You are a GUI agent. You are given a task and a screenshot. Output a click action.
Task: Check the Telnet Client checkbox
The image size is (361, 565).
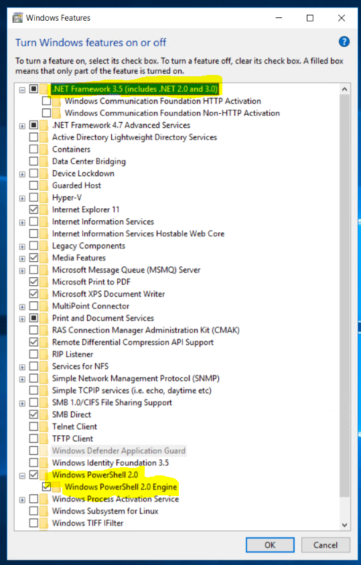pyautogui.click(x=33, y=426)
